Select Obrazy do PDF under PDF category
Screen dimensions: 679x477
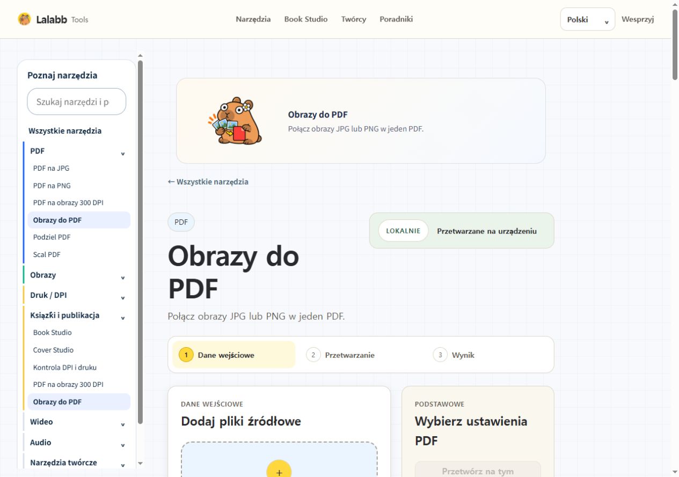click(x=79, y=220)
